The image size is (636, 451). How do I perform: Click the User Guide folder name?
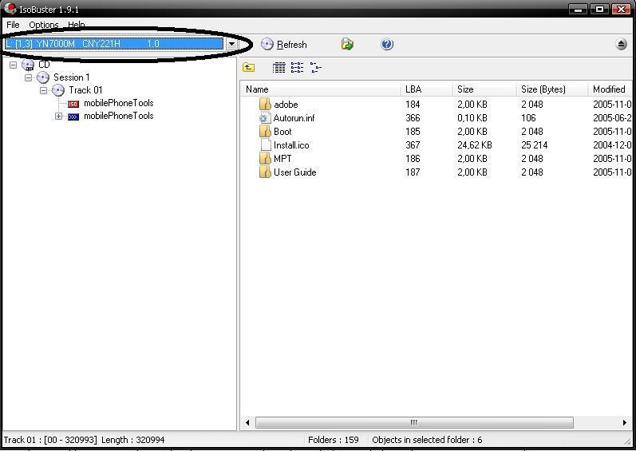(x=295, y=172)
